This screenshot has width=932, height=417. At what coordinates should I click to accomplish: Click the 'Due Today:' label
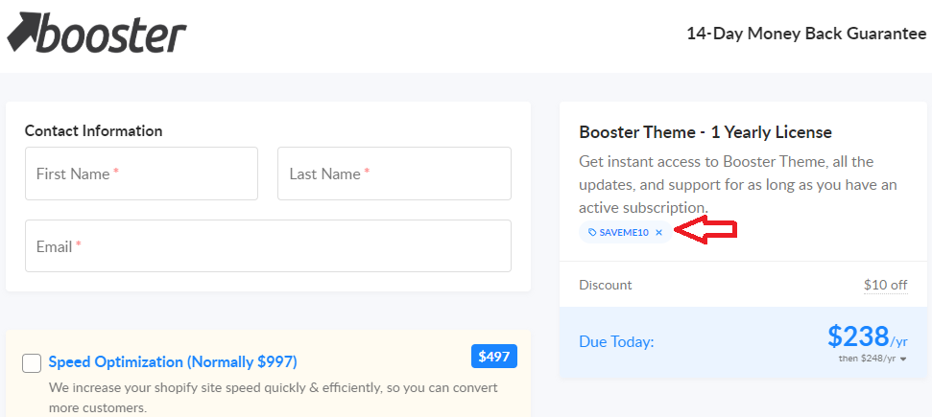[616, 342]
